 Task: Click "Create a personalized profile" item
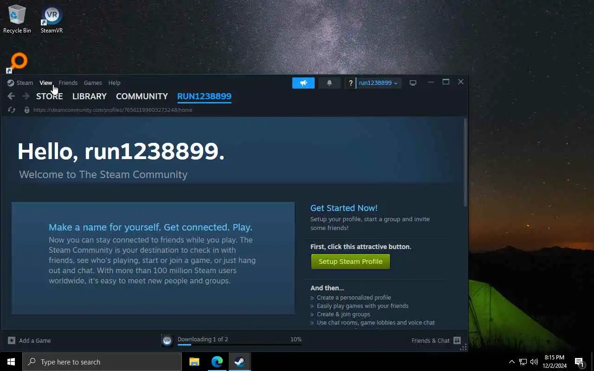354,298
